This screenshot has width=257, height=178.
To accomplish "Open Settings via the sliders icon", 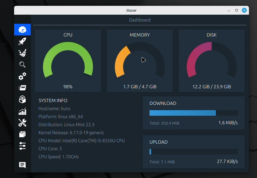I will tap(22, 146).
